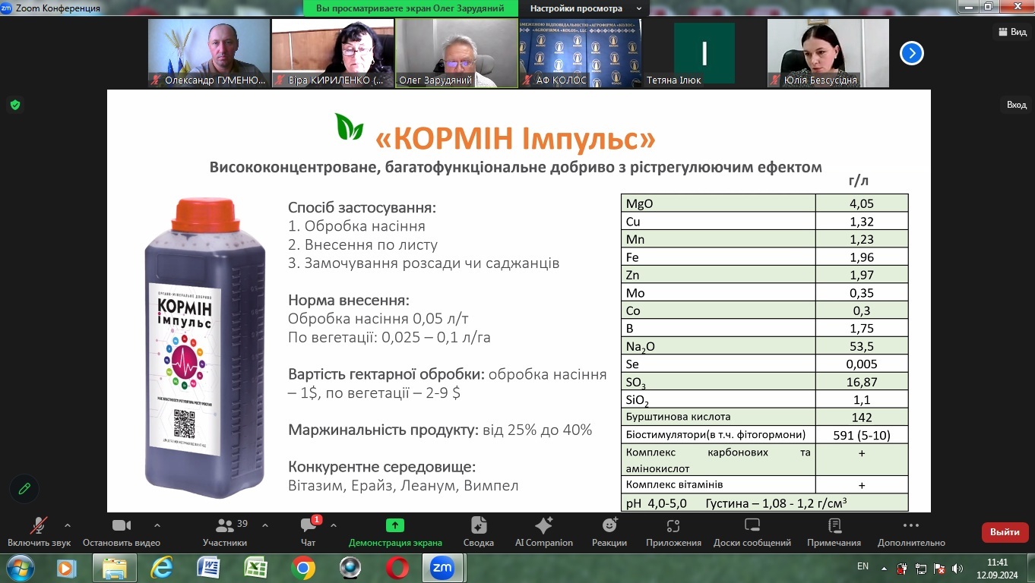This screenshot has width=1035, height=583.
Task: Stop camera with Остановить видео button
Action: 122,531
